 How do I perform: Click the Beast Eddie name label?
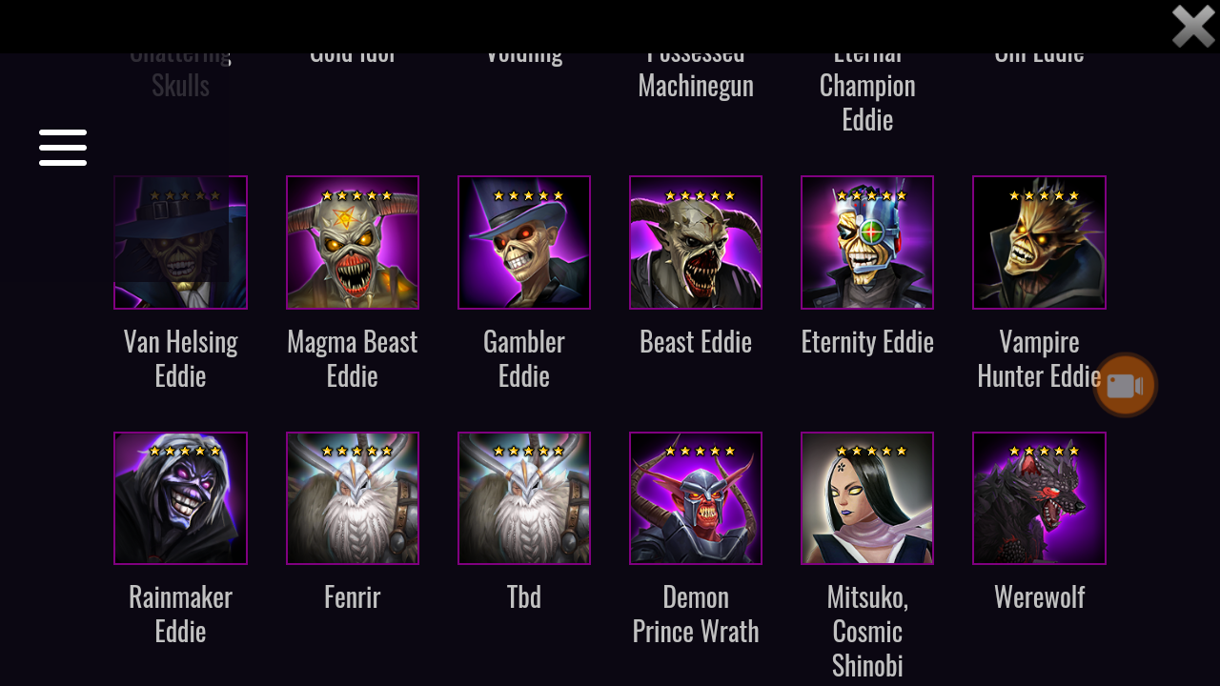click(696, 341)
